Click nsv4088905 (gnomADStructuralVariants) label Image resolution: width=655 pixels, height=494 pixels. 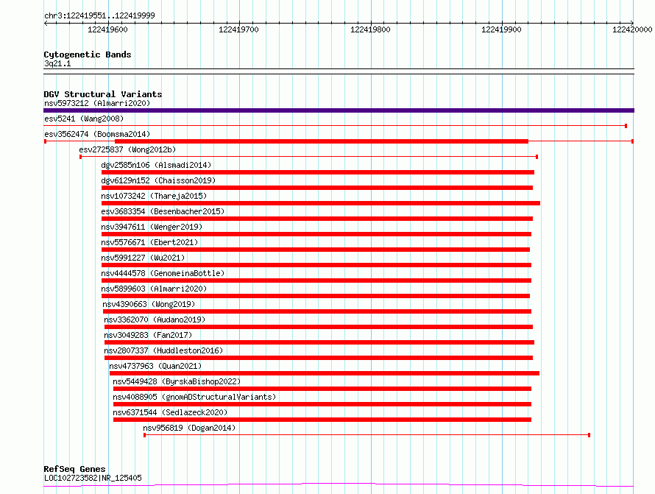click(x=194, y=397)
